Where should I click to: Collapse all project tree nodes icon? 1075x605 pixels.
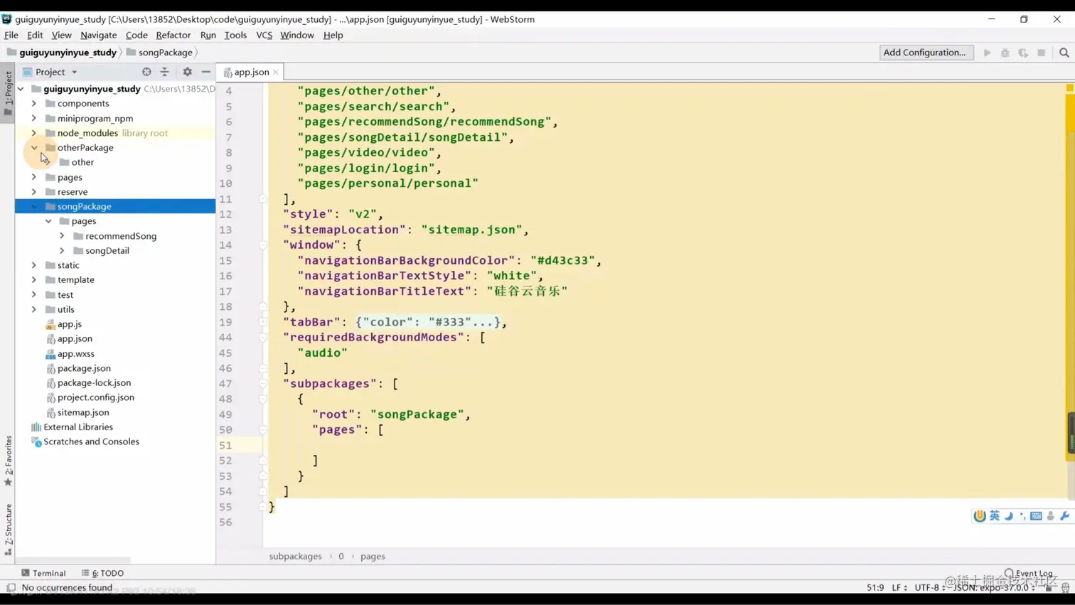[x=165, y=72]
